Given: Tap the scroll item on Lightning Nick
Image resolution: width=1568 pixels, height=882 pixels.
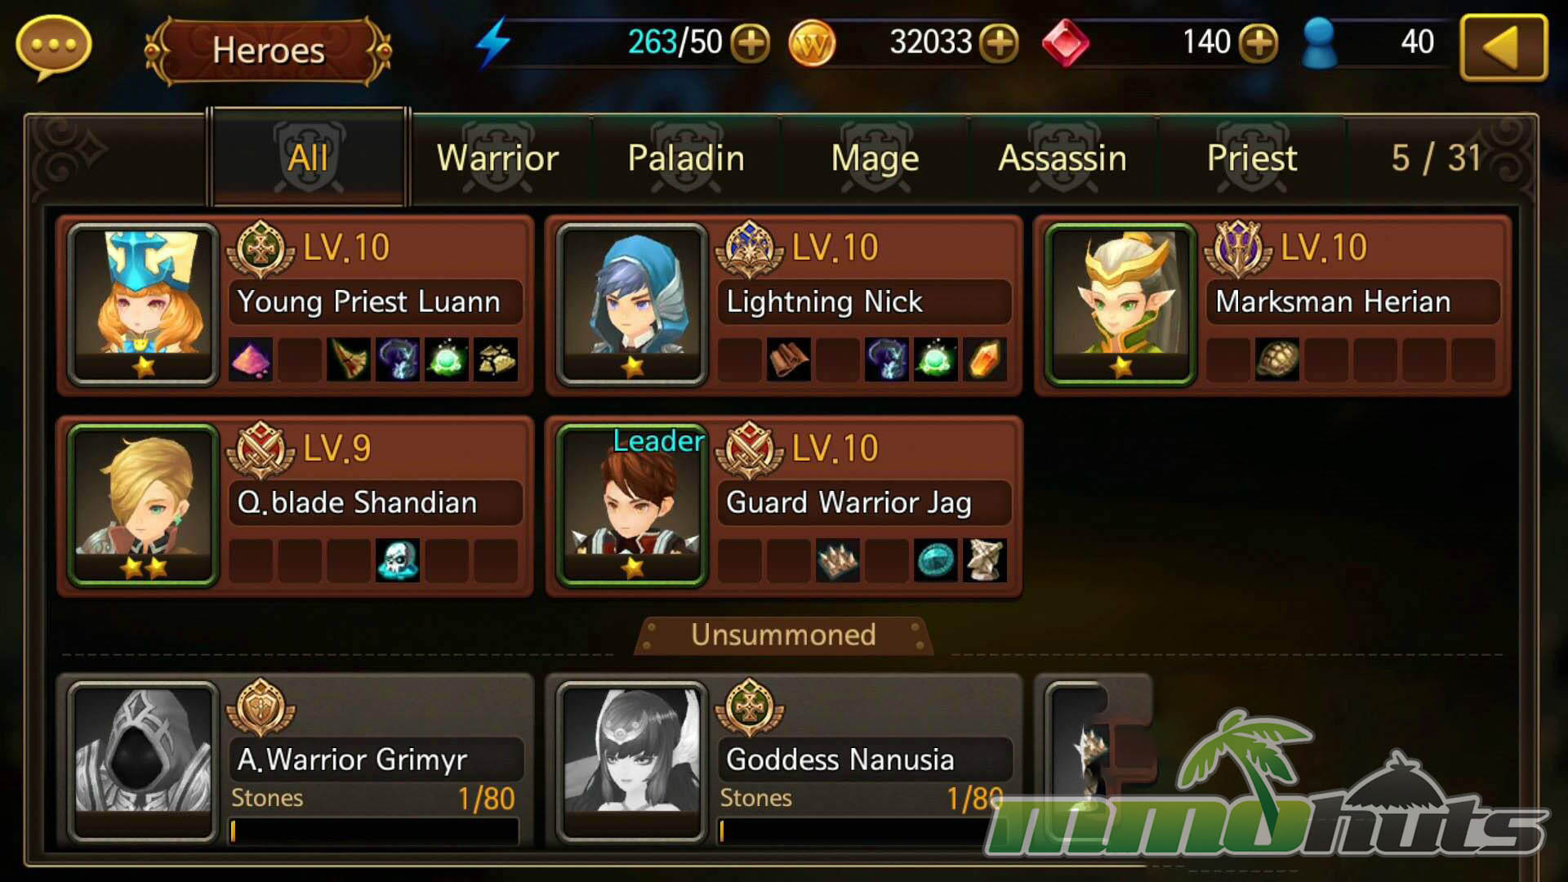Looking at the screenshot, I should coord(789,359).
